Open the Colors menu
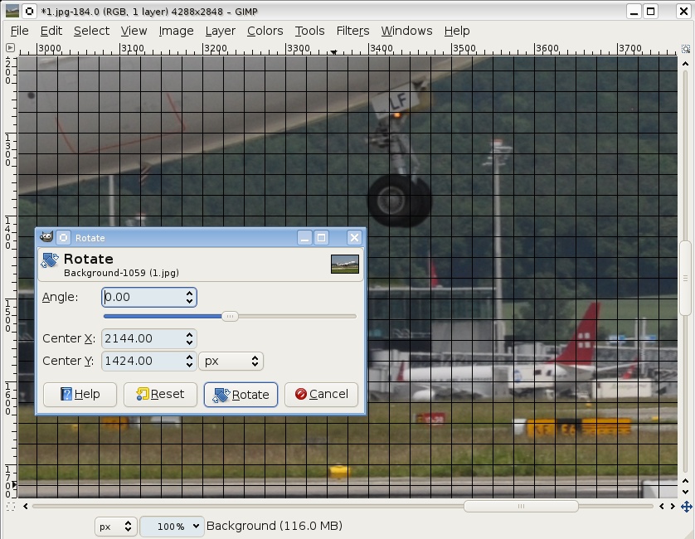The image size is (695, 539). (265, 31)
